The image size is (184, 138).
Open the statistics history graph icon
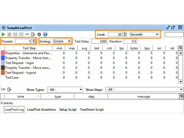tap(21, 35)
